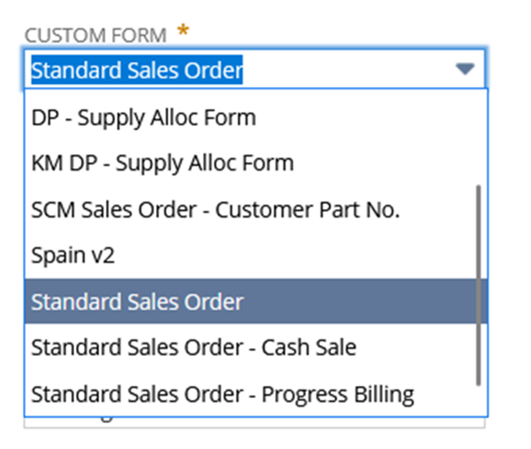The height and width of the screenshot is (449, 531).
Task: Choose KM DP - Supply Alloc Form
Action: pos(256,163)
